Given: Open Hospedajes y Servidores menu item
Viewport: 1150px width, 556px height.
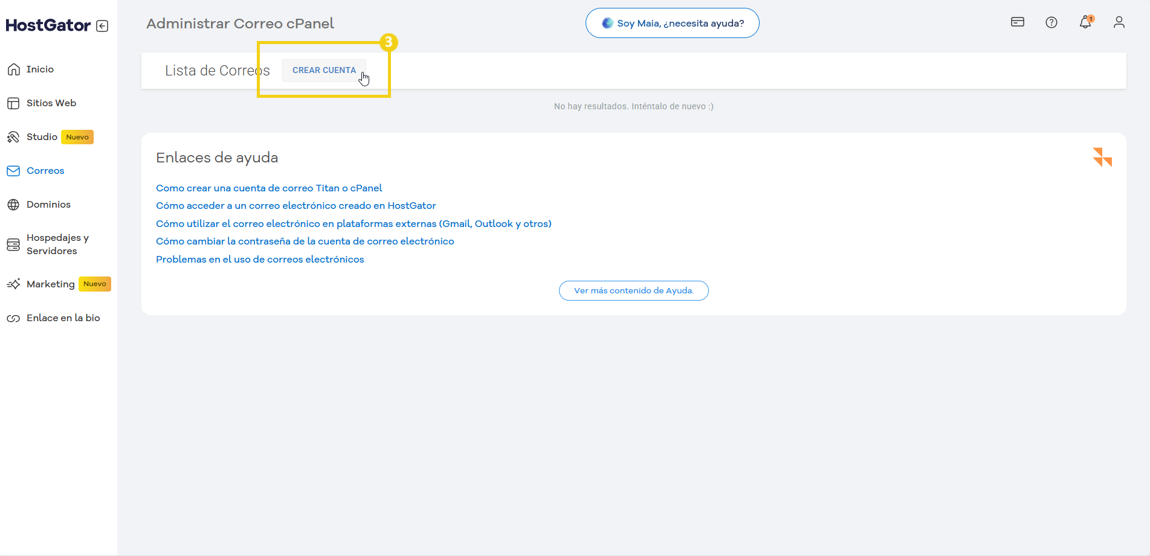Looking at the screenshot, I should coord(57,244).
